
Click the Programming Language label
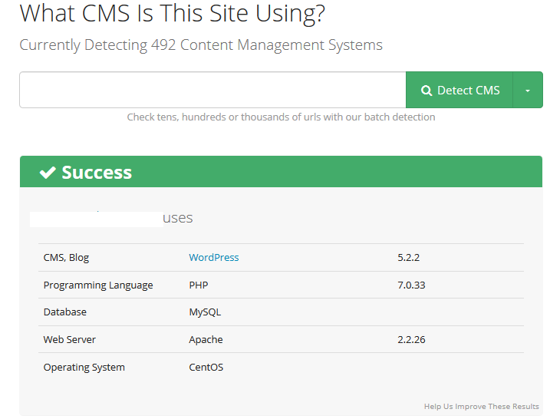click(98, 285)
